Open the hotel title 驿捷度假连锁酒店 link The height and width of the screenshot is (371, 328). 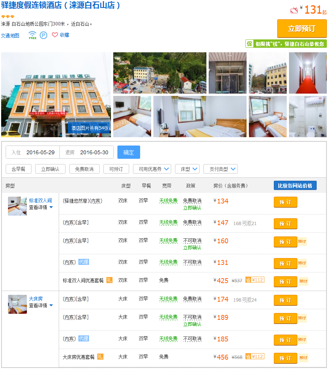(61, 5)
